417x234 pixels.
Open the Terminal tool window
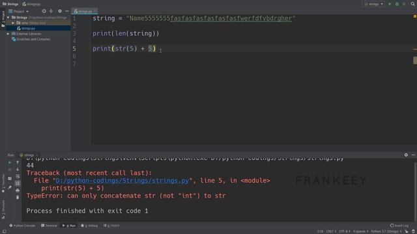(x=50, y=226)
